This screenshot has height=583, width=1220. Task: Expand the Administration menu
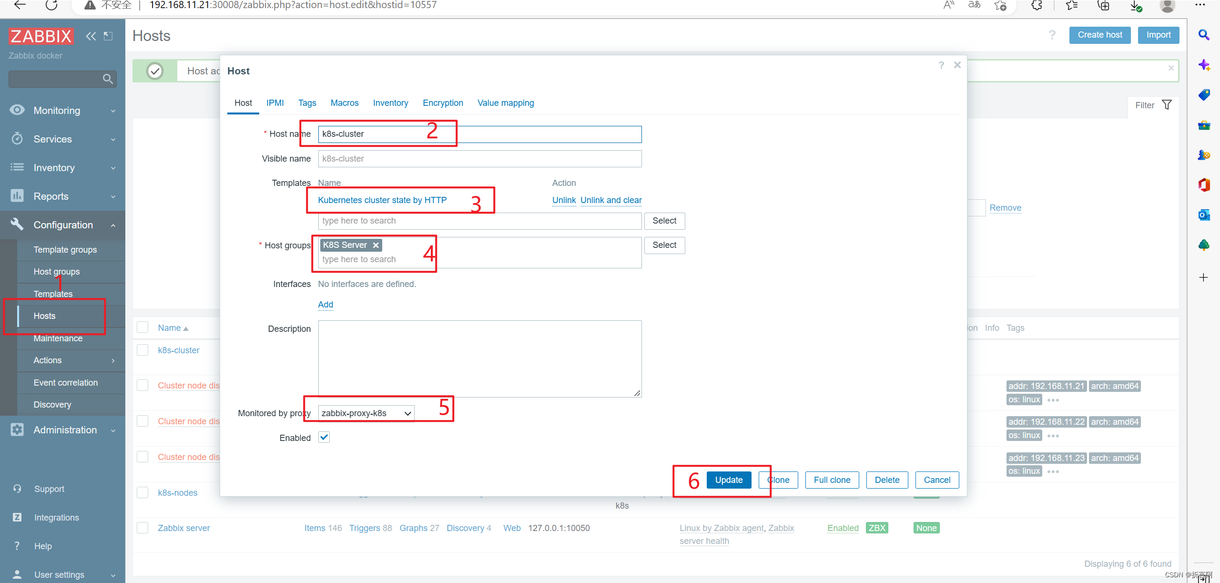(x=113, y=430)
